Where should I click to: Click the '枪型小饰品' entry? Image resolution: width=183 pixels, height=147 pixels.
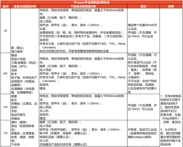[18, 59]
